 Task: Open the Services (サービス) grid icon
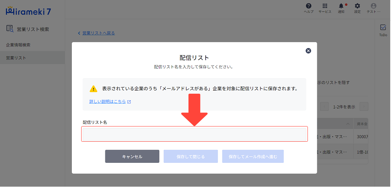[x=325, y=6]
